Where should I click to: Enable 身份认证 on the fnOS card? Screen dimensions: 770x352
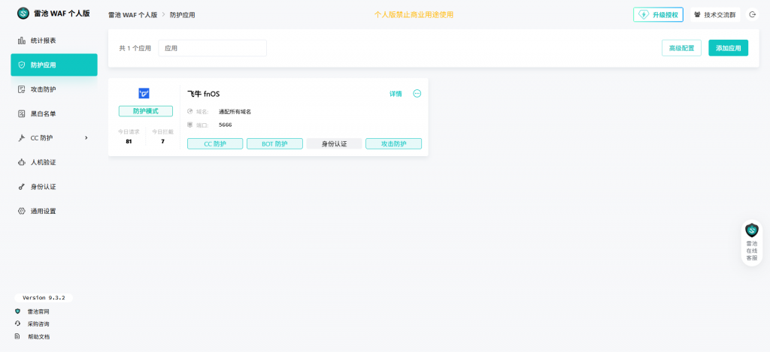(x=334, y=143)
